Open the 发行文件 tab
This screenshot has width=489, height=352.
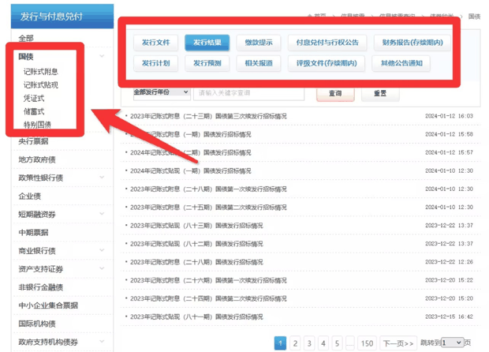tap(156, 43)
